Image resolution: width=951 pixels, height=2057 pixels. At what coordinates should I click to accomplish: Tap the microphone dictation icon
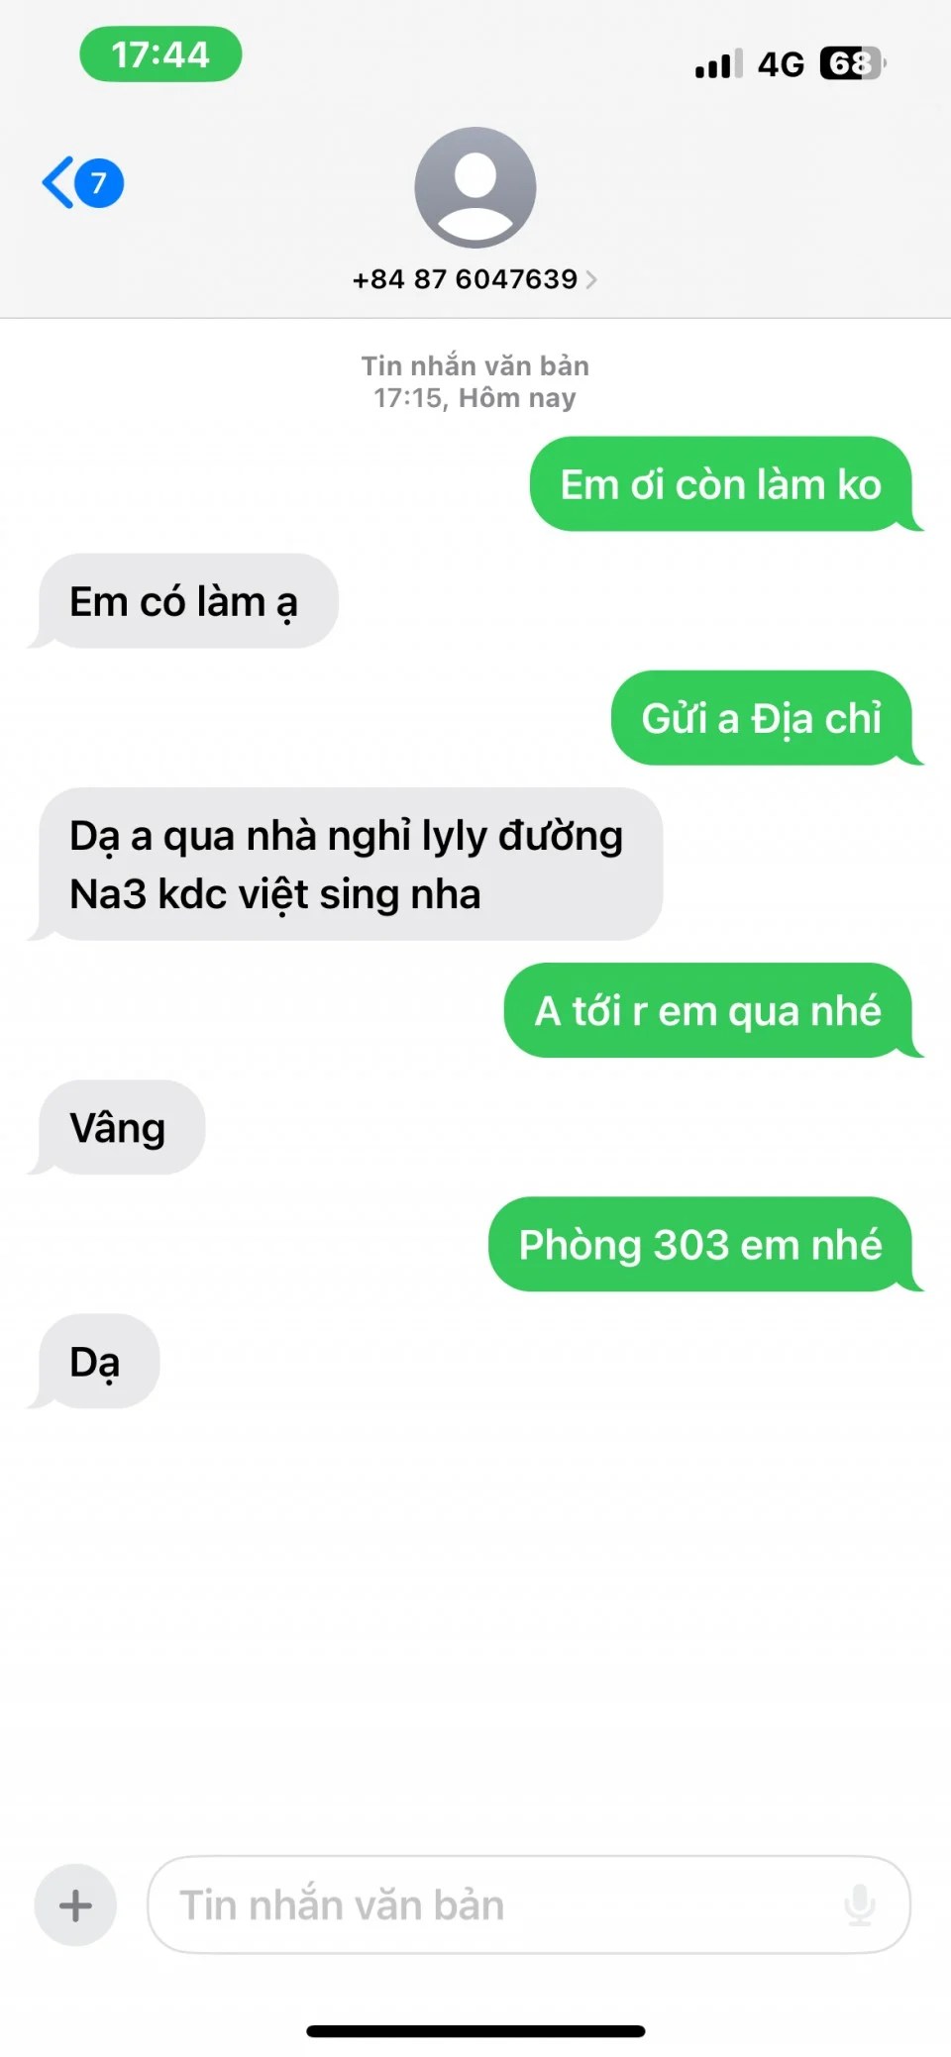pos(860,1904)
